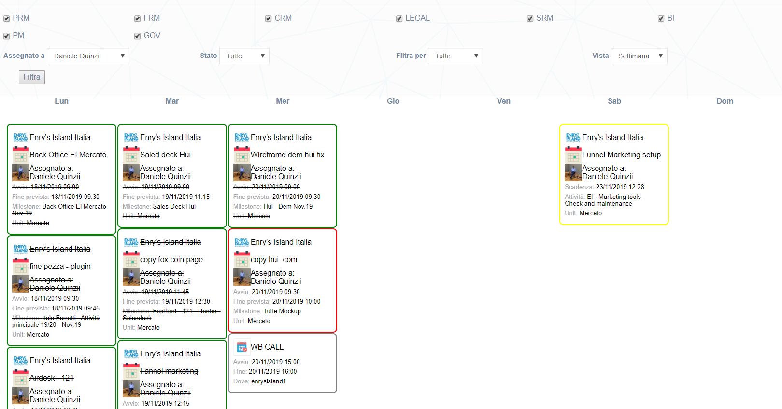The height and width of the screenshot is (409, 782).
Task: Click assignee photo on Funnel Marketing setup card
Action: pyautogui.click(x=573, y=172)
